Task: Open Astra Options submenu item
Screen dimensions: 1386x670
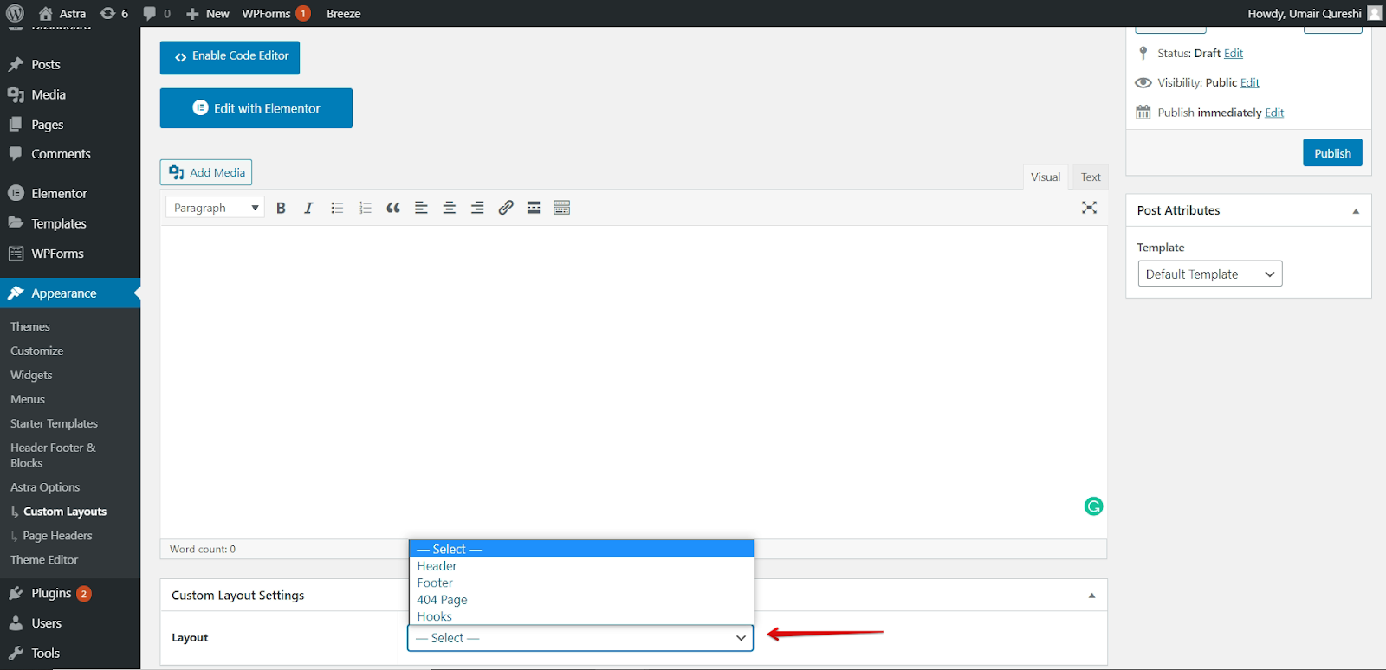Action: pos(45,487)
